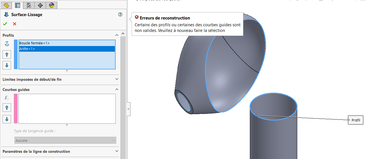
Task: Click the blue Profils color bar
Action: point(16,54)
